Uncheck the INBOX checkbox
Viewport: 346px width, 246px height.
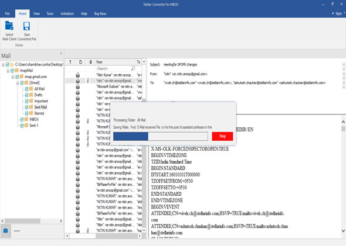pos(22,119)
